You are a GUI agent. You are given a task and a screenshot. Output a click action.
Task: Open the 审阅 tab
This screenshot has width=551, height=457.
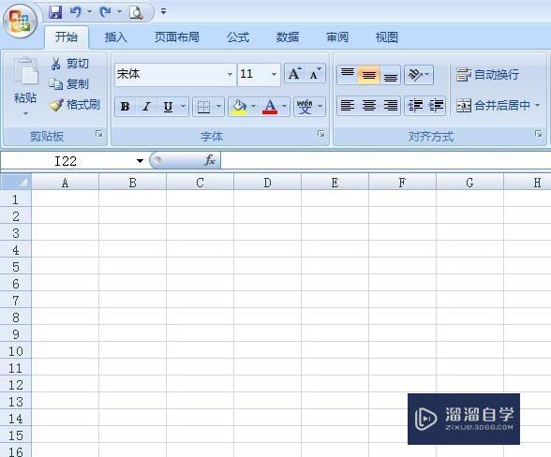[337, 37]
